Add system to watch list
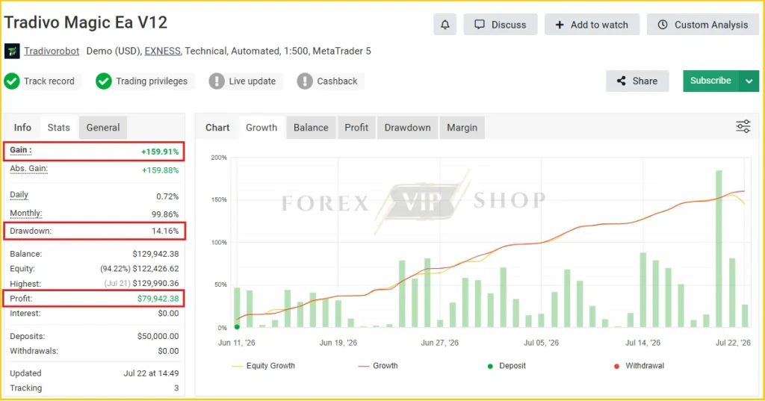The width and height of the screenshot is (765, 401). [592, 25]
